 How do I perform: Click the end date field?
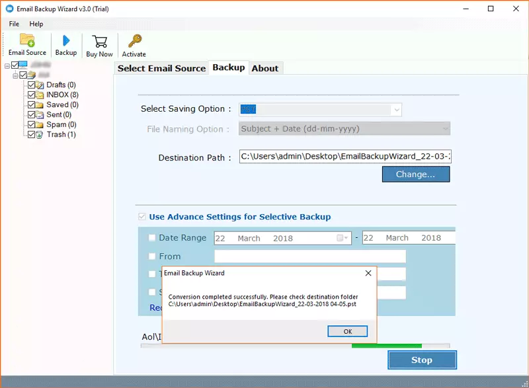409,238
